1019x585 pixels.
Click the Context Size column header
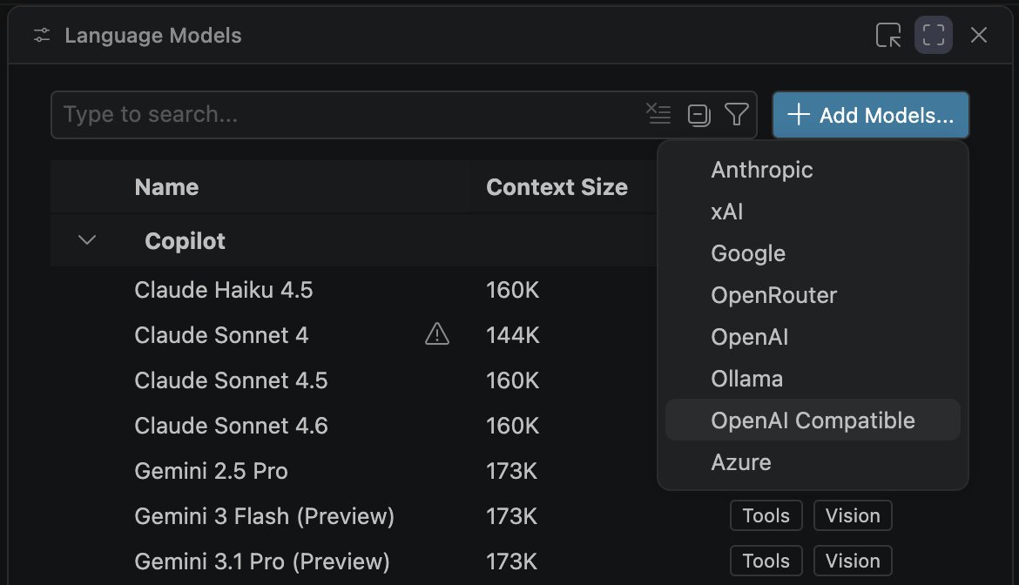(x=557, y=187)
